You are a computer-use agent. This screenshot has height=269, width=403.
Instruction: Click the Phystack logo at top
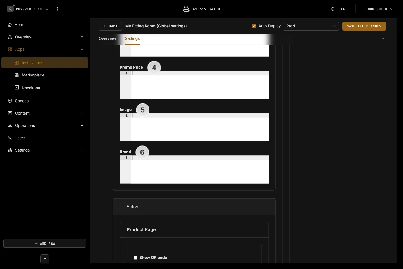(201, 9)
